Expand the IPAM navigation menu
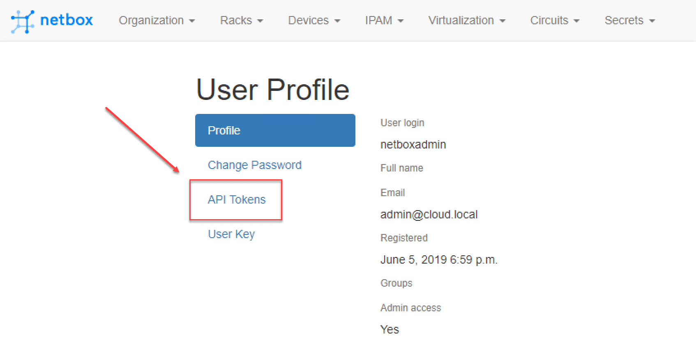Image resolution: width=696 pixels, height=345 pixels. (x=384, y=21)
